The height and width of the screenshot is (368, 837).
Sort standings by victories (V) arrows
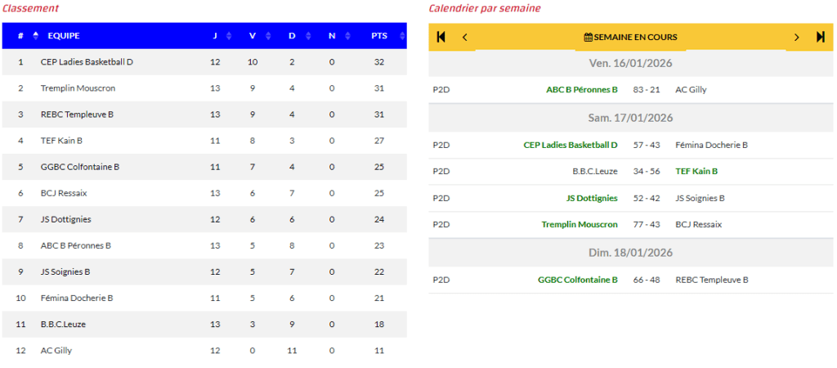tap(267, 36)
